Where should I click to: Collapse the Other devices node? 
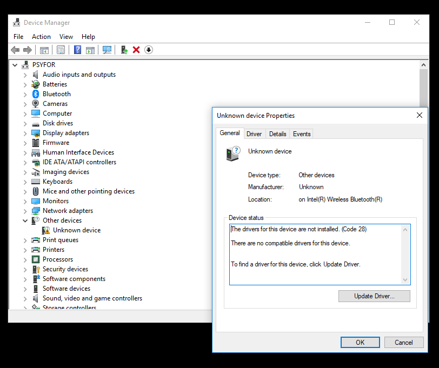pos(25,220)
